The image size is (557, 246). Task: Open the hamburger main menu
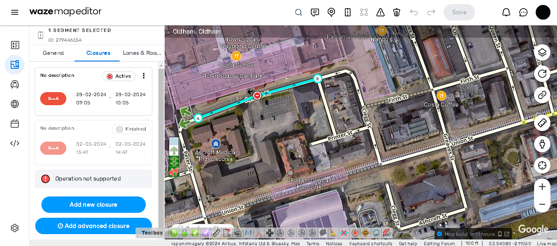point(15,12)
